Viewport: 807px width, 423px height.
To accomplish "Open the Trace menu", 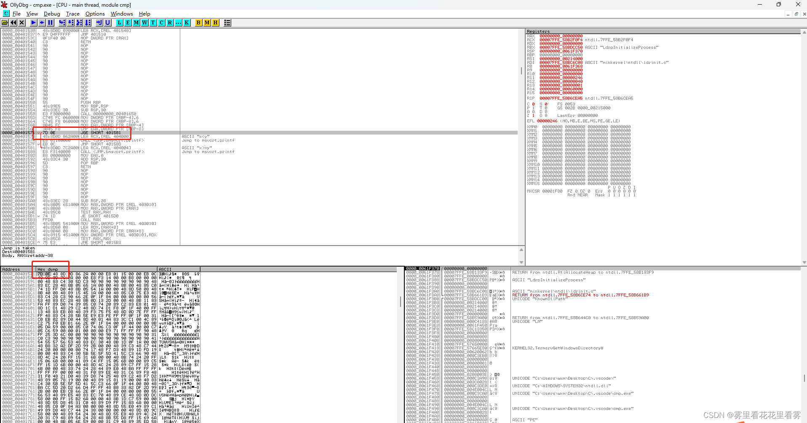I will click(73, 14).
